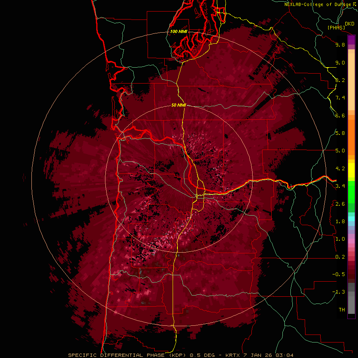The height and width of the screenshot is (358, 358).
Task: Click the 3.4 value on the color scale
Action: tap(340, 186)
